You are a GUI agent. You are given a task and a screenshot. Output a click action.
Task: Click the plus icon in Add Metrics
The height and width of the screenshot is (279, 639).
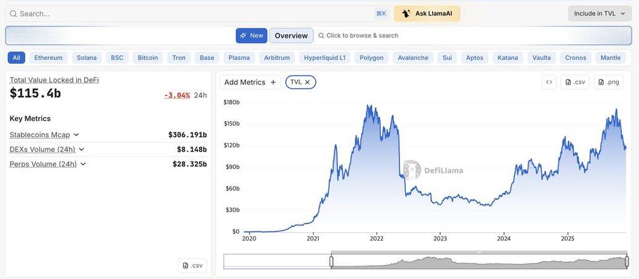pyautogui.click(x=273, y=82)
